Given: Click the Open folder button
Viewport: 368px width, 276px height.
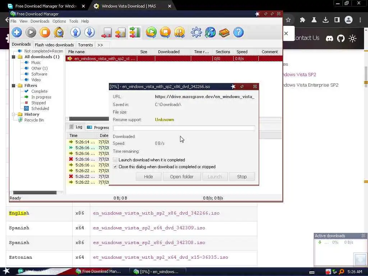Looking at the screenshot, I should pos(181,176).
